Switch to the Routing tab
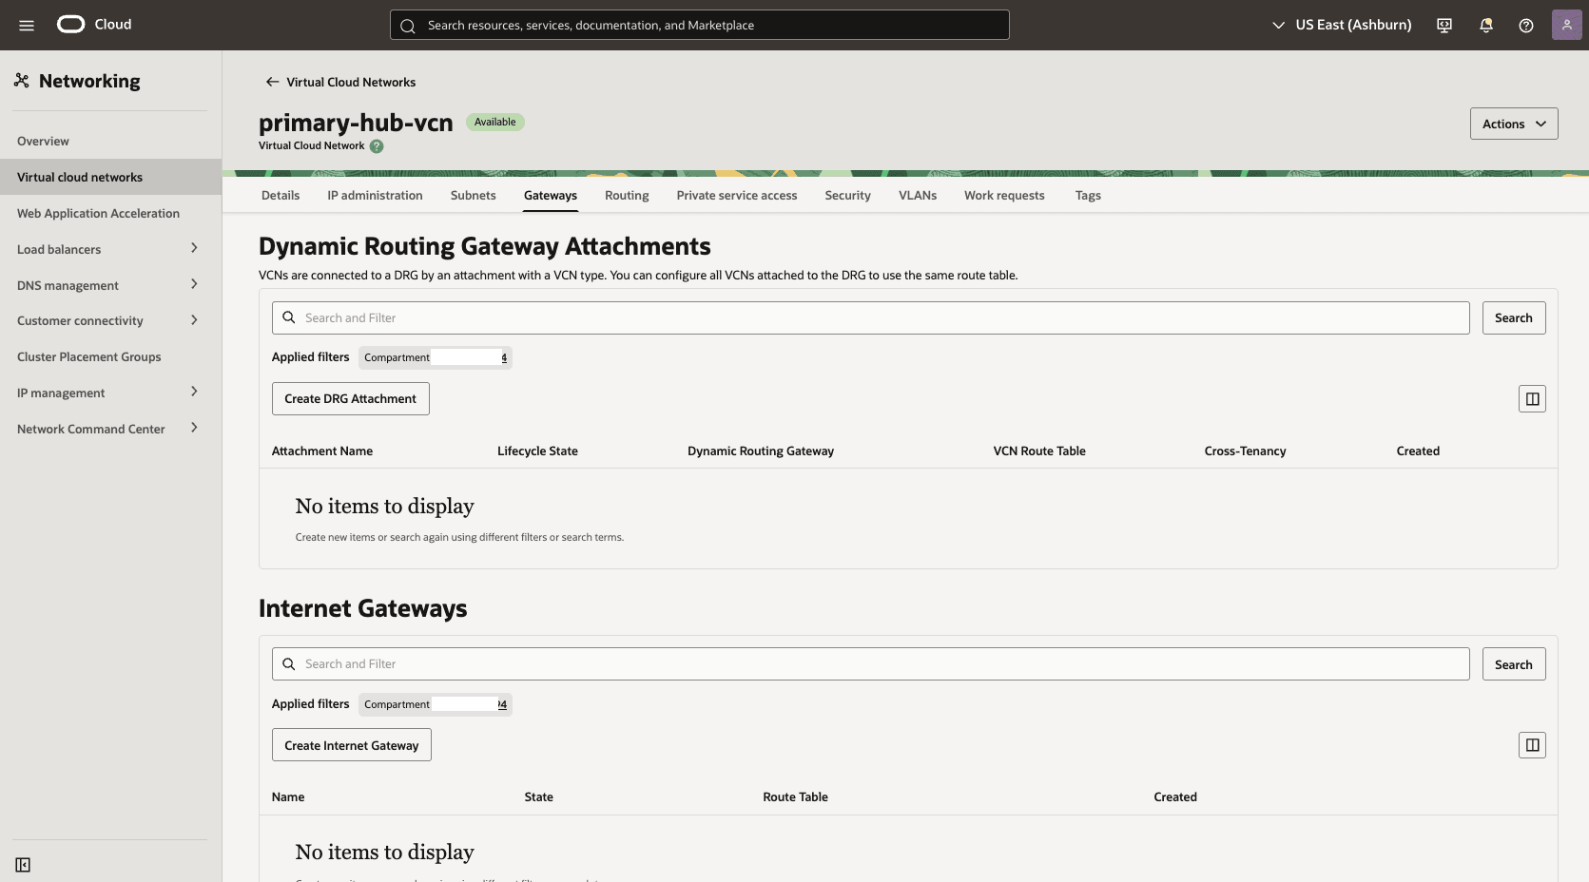1589x882 pixels. pyautogui.click(x=626, y=195)
